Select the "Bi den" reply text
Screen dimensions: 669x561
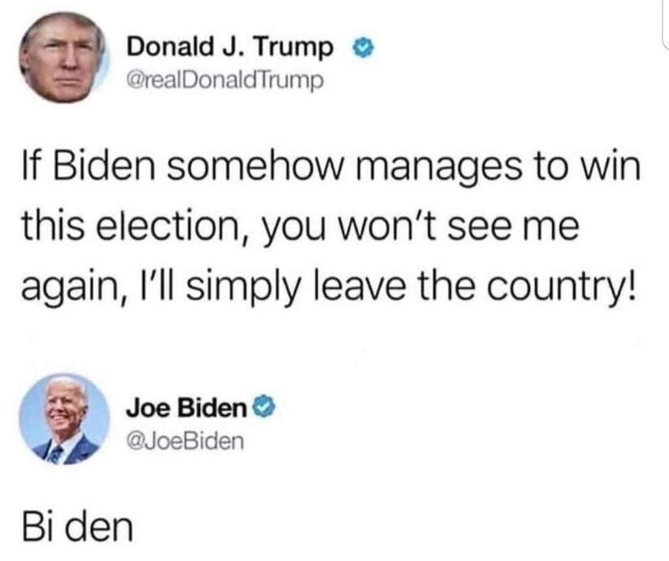pos(77,527)
